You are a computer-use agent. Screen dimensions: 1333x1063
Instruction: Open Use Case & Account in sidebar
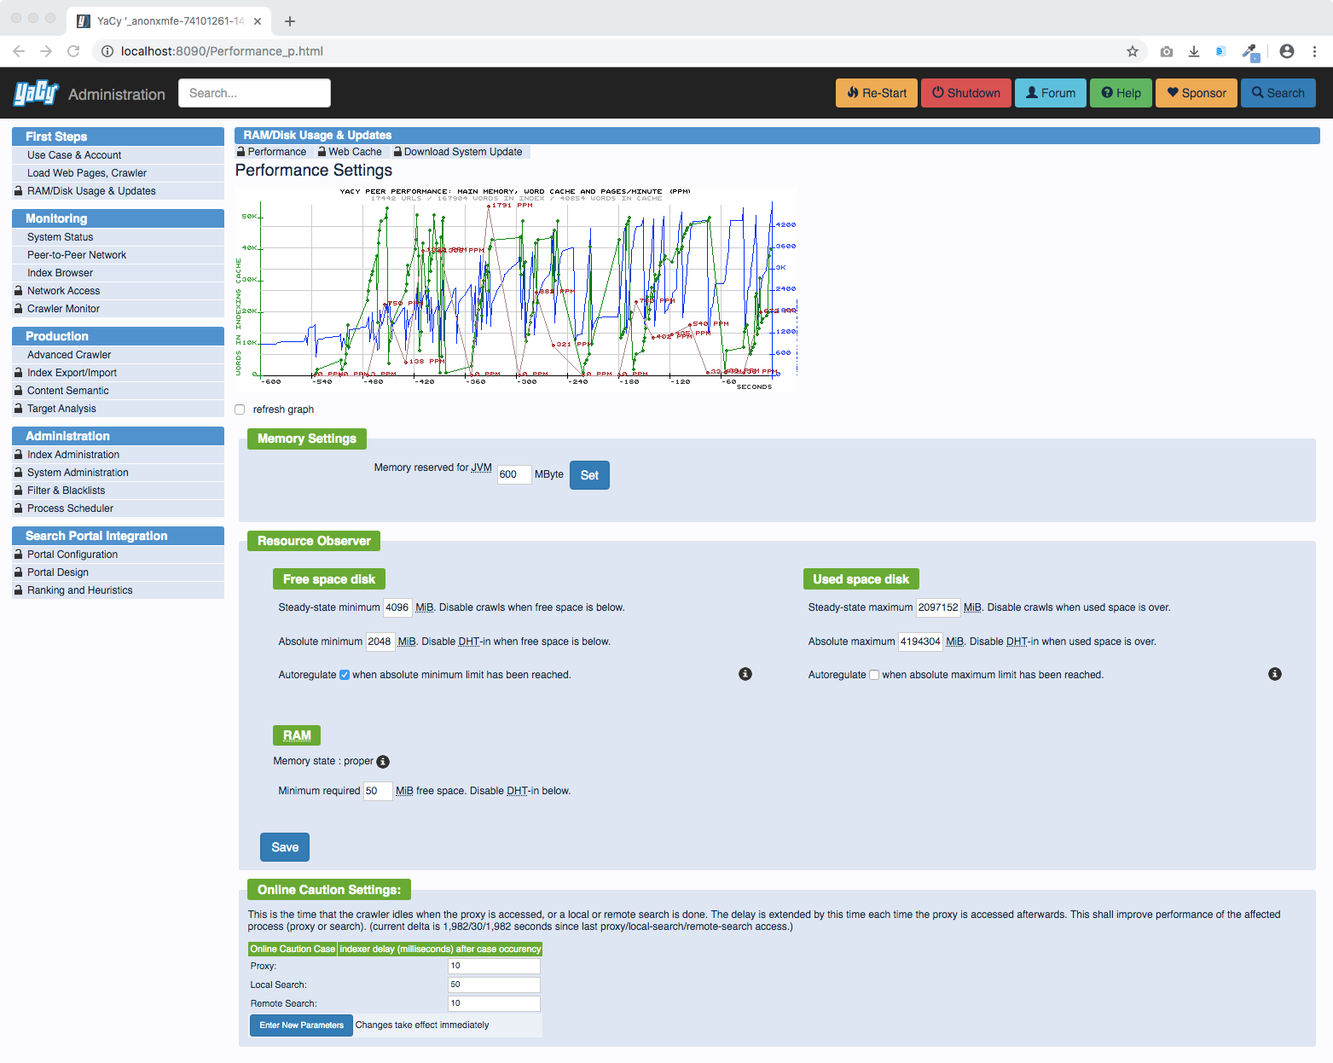click(118, 155)
